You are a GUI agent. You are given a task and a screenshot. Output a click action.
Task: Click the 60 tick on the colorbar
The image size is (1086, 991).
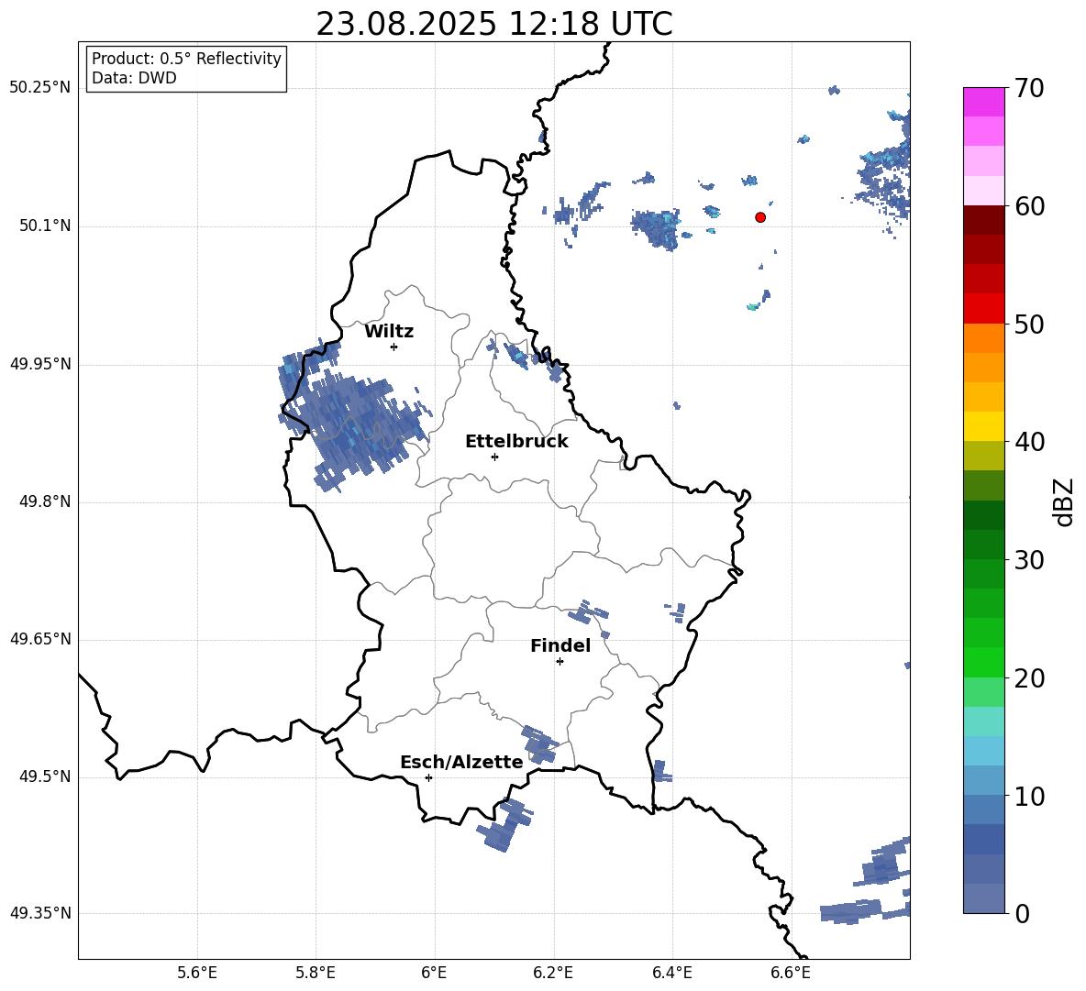click(x=1029, y=206)
